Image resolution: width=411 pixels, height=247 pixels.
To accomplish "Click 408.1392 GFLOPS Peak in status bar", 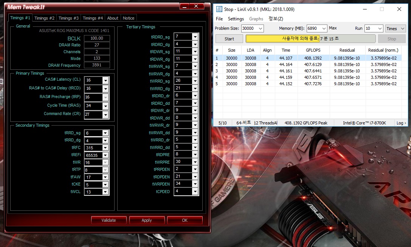I will click(x=306, y=123).
